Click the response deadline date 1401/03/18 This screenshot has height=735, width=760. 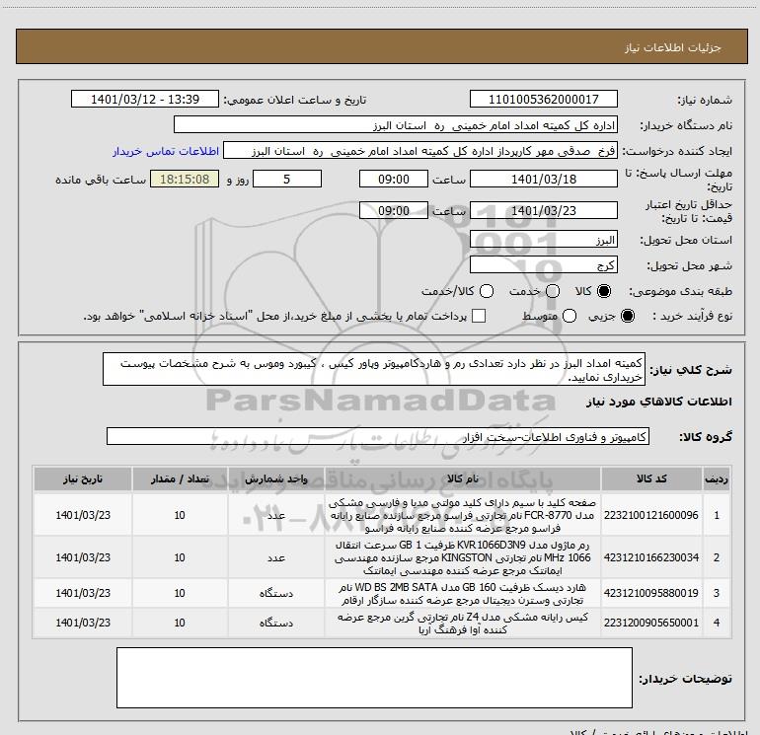(x=543, y=180)
